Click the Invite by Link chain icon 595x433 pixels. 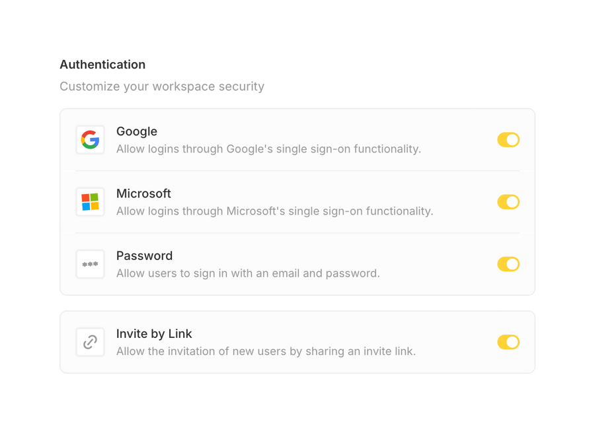click(x=90, y=342)
